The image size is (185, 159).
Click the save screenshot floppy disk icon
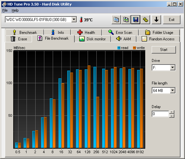coord(136,20)
